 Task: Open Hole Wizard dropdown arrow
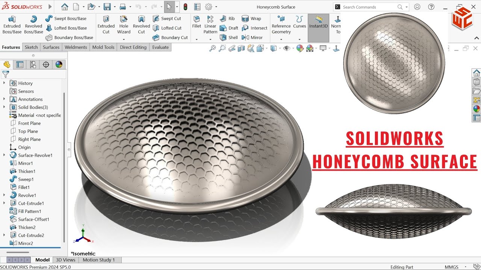[x=124, y=39]
